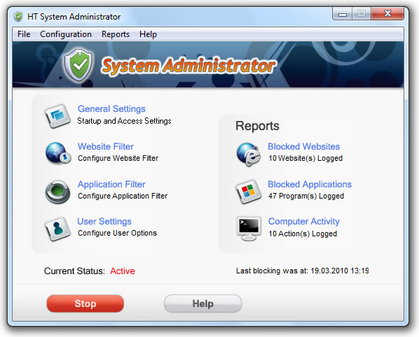The width and height of the screenshot is (419, 337).
Task: Click the large green shield logo in banner
Action: point(78,65)
